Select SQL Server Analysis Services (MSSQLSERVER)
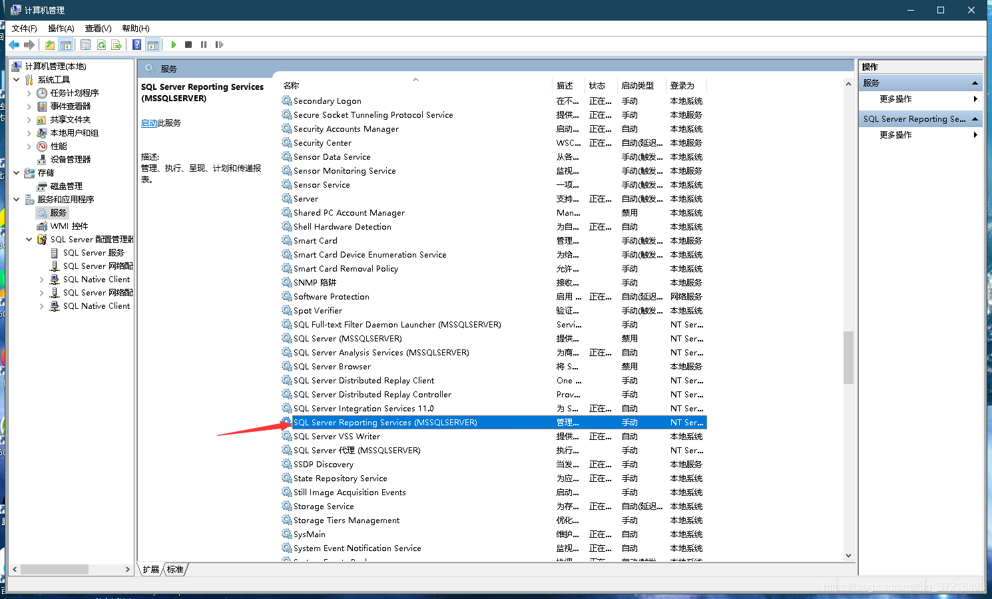The height and width of the screenshot is (599, 992). [381, 353]
